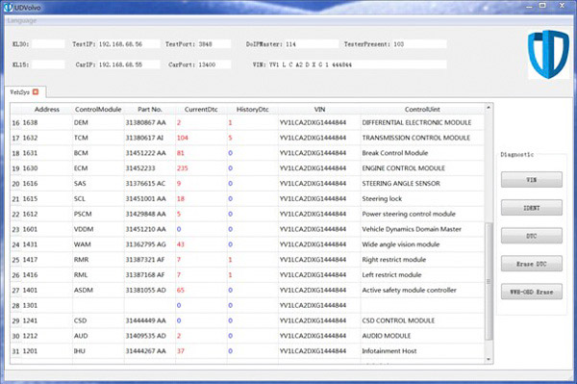The image size is (577, 384).
Task: Select the CSD module cell
Action: click(x=98, y=320)
